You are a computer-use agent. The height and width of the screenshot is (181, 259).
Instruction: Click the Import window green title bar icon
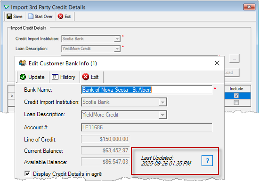click(7, 7)
